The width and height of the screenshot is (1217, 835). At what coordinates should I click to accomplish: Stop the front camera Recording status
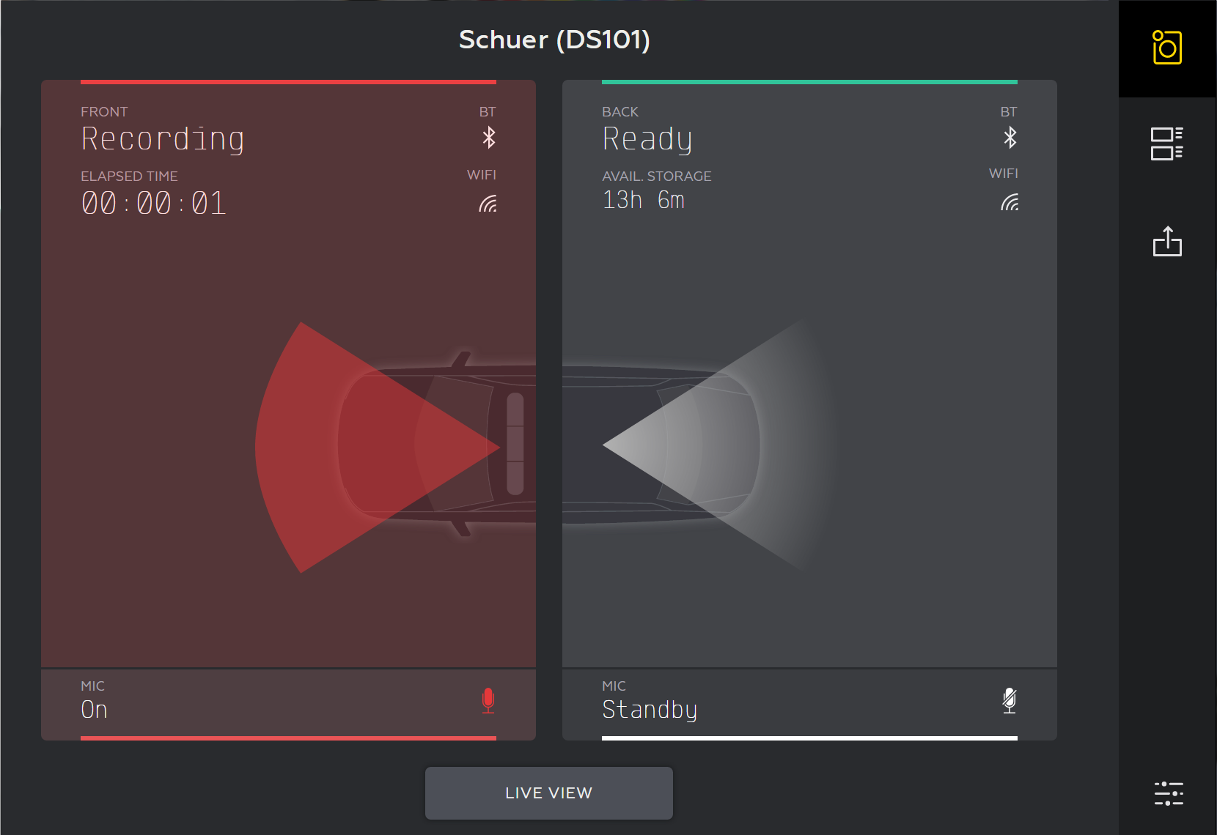coord(163,139)
